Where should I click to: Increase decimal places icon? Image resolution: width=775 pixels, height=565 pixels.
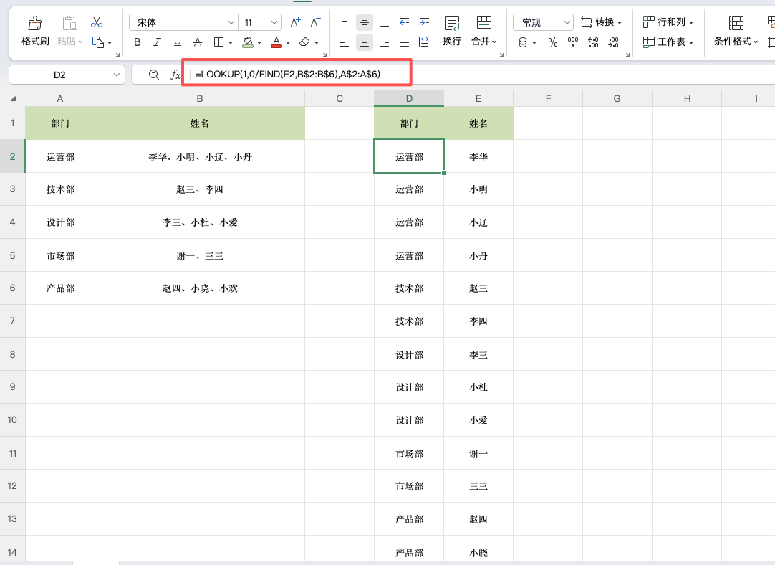tap(593, 42)
